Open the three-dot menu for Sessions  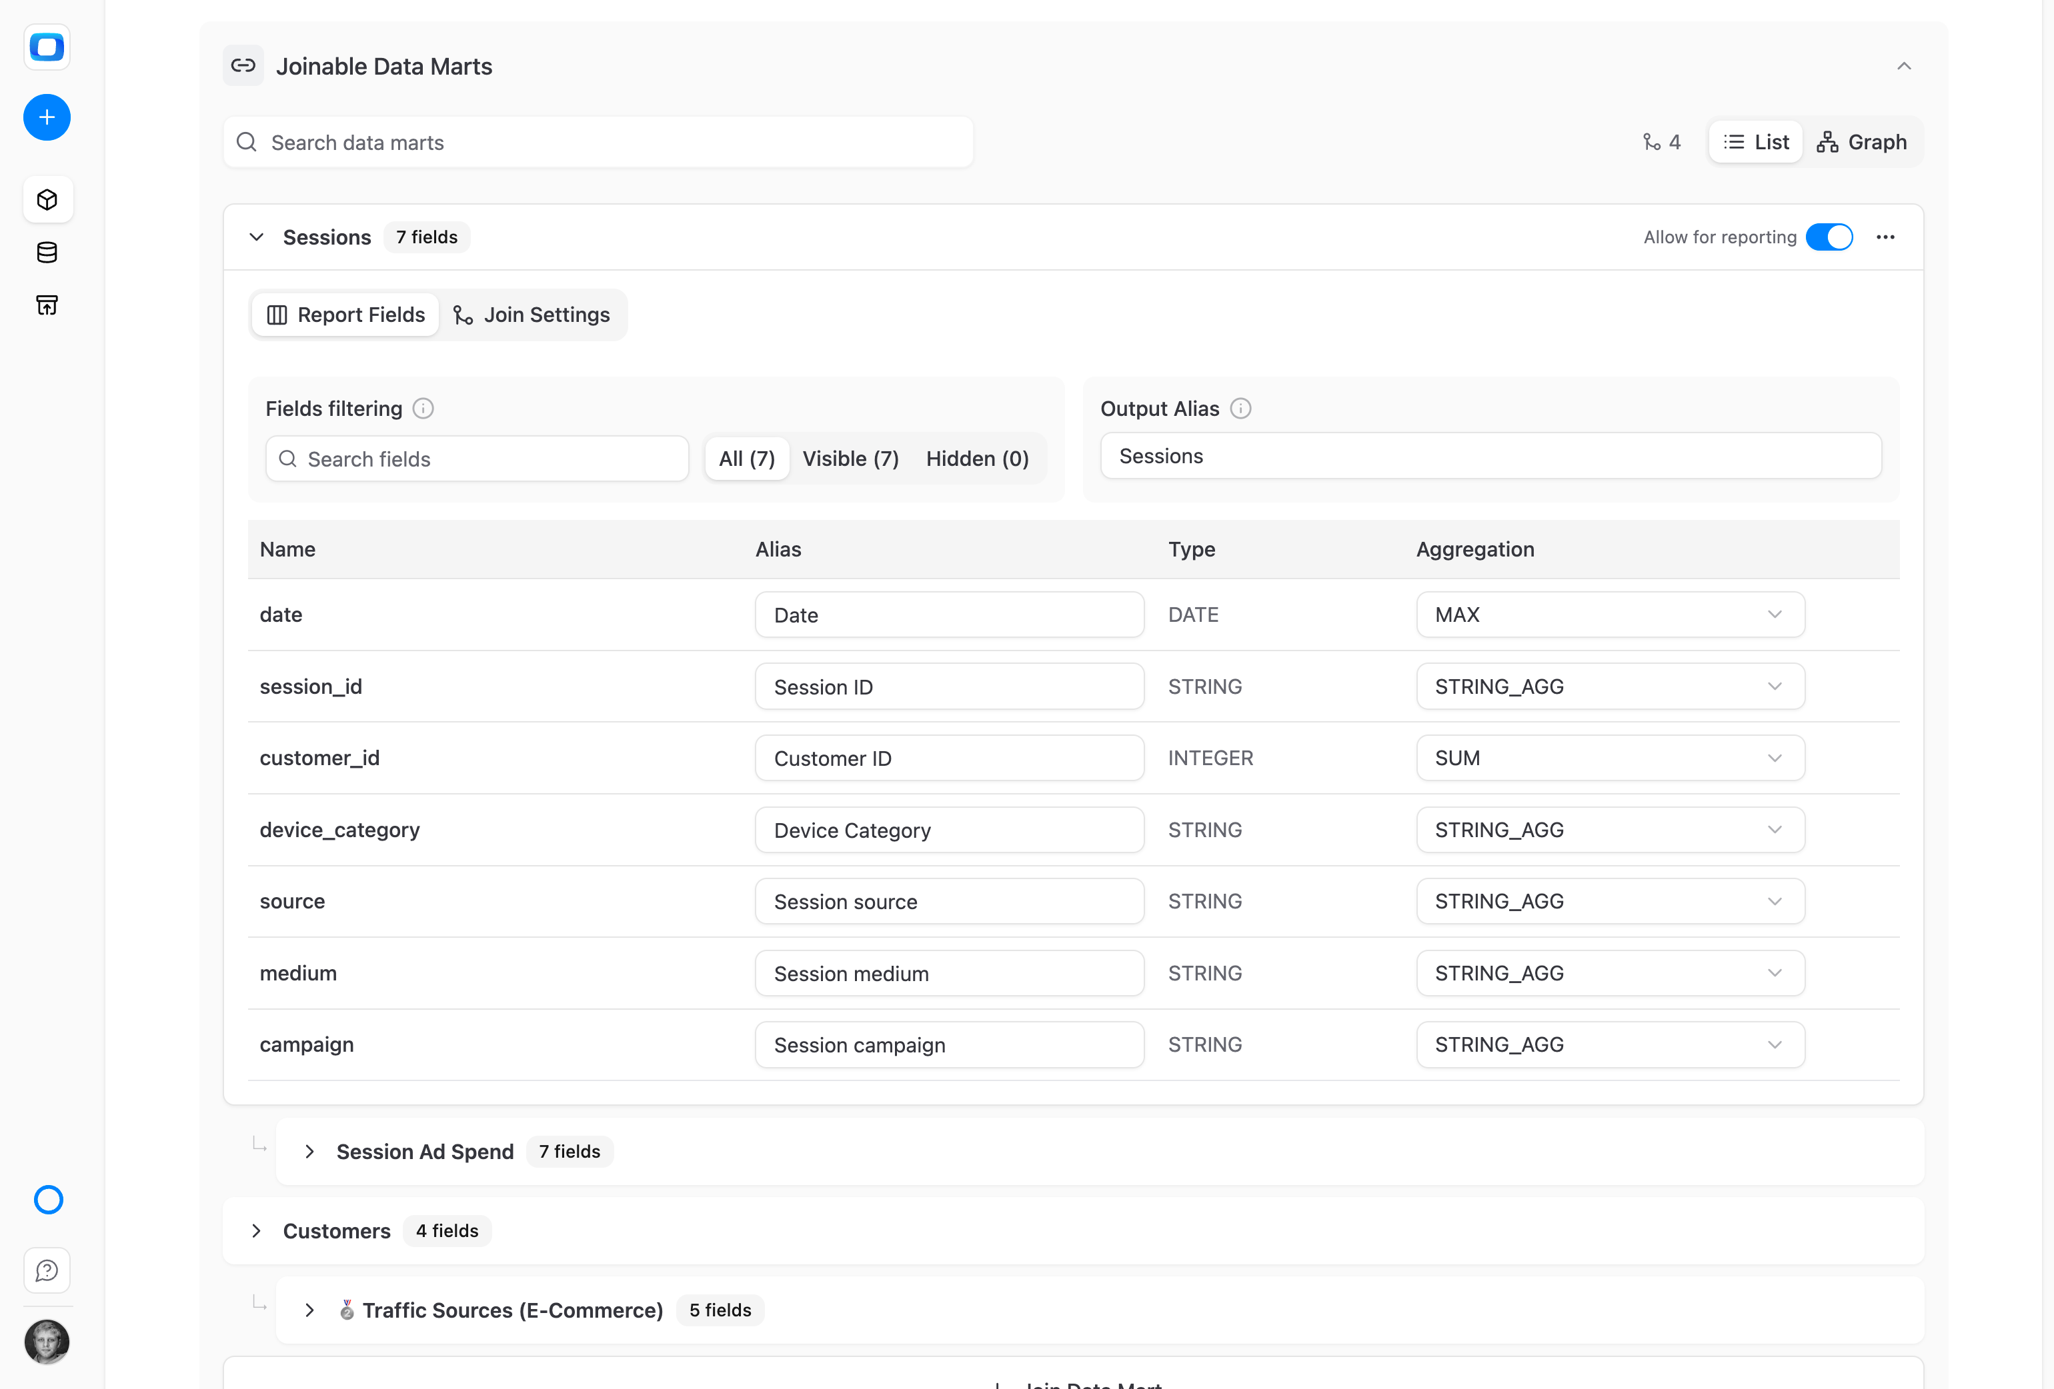coord(1885,238)
